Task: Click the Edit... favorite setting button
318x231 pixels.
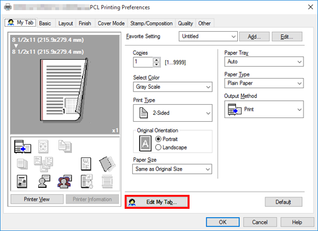Action: (x=287, y=37)
